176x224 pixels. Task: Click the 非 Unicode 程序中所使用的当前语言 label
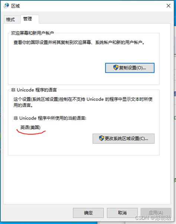click(50, 118)
